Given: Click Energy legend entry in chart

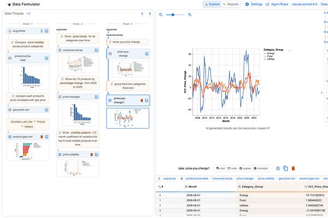Looking at the screenshot, I should pos(270,53).
